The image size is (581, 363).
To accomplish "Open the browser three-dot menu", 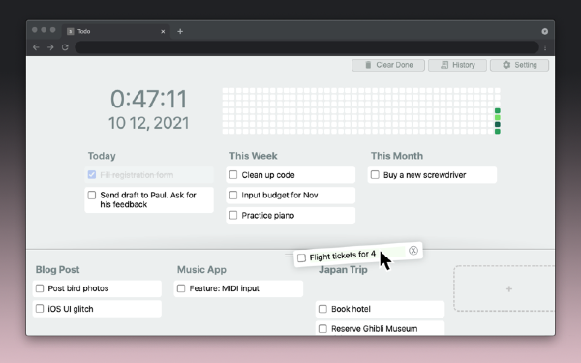I will [545, 47].
